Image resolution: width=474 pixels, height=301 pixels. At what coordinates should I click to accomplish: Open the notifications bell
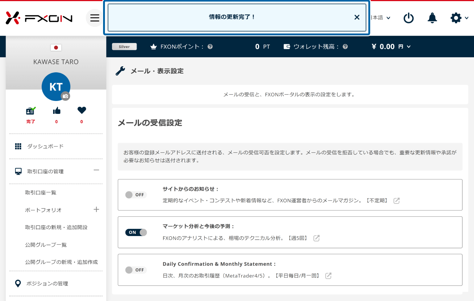(x=432, y=18)
